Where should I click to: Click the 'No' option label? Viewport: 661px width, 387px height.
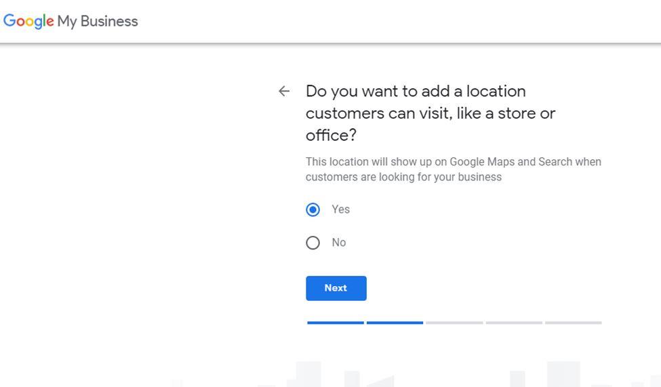(339, 243)
